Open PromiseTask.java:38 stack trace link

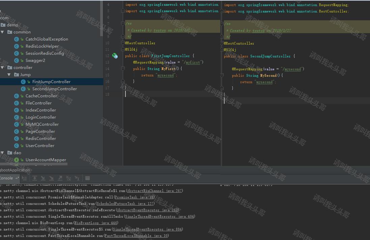coord(134,197)
